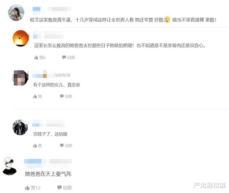Like the comment with 赞6
Viewport: 229px width, 193px height.
pyautogui.click(x=40, y=58)
